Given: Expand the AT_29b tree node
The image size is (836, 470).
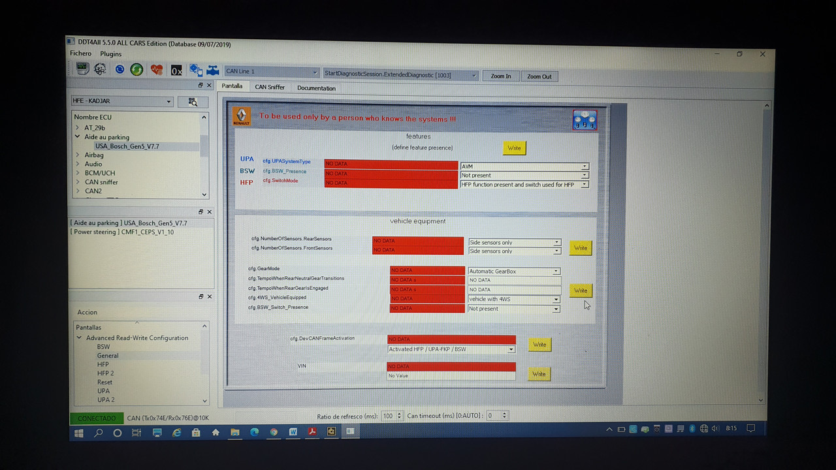Looking at the screenshot, I should (78, 128).
